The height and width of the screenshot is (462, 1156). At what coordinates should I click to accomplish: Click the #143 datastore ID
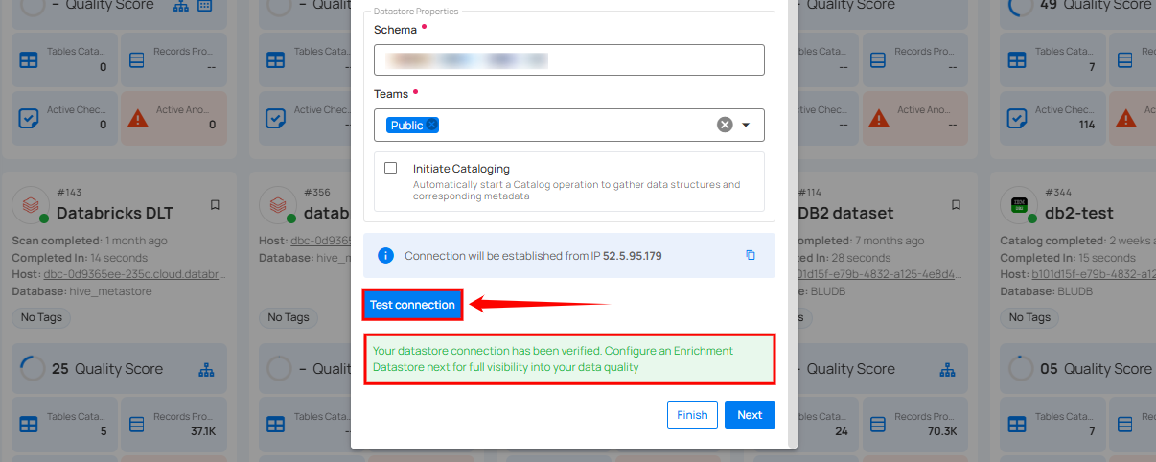70,193
